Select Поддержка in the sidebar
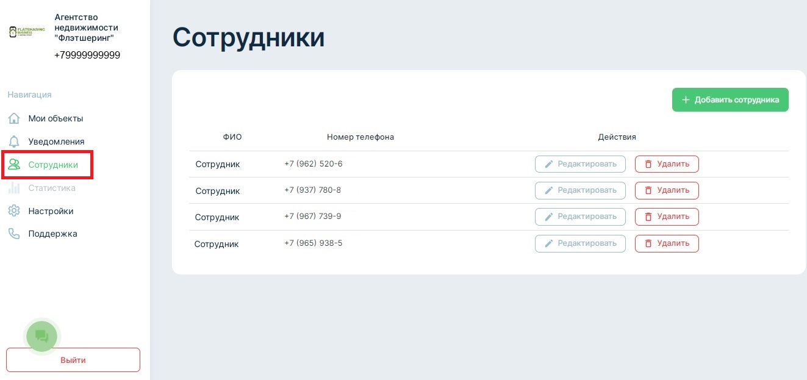The width and height of the screenshot is (807, 380). point(52,234)
